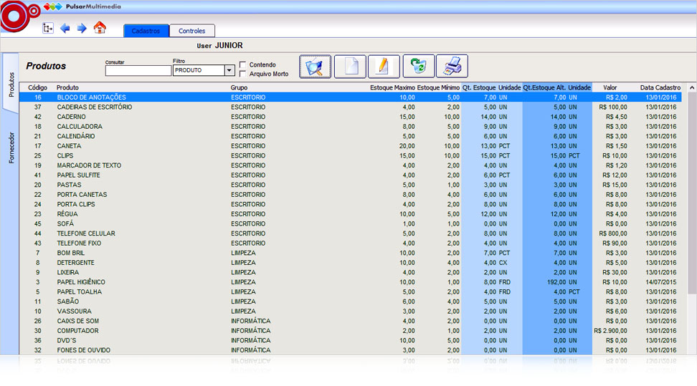Screen dimensions: 697x386
Task: Open the tree structure icon
Action: pyautogui.click(x=48, y=29)
